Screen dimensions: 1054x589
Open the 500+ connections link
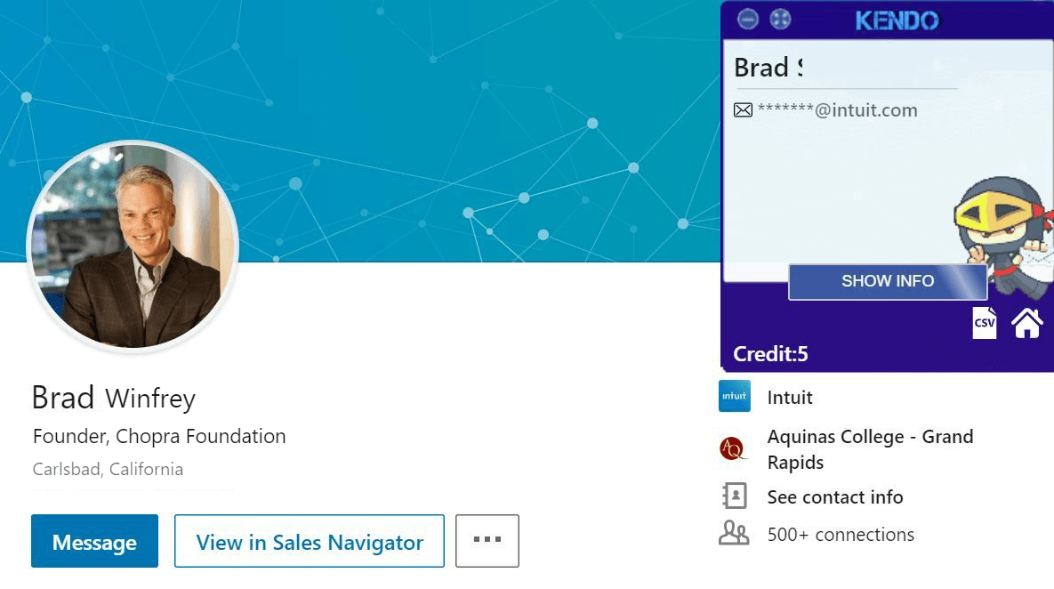[841, 535]
